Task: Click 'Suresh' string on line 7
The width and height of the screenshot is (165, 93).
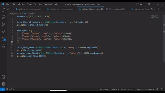Action: tap(36, 33)
